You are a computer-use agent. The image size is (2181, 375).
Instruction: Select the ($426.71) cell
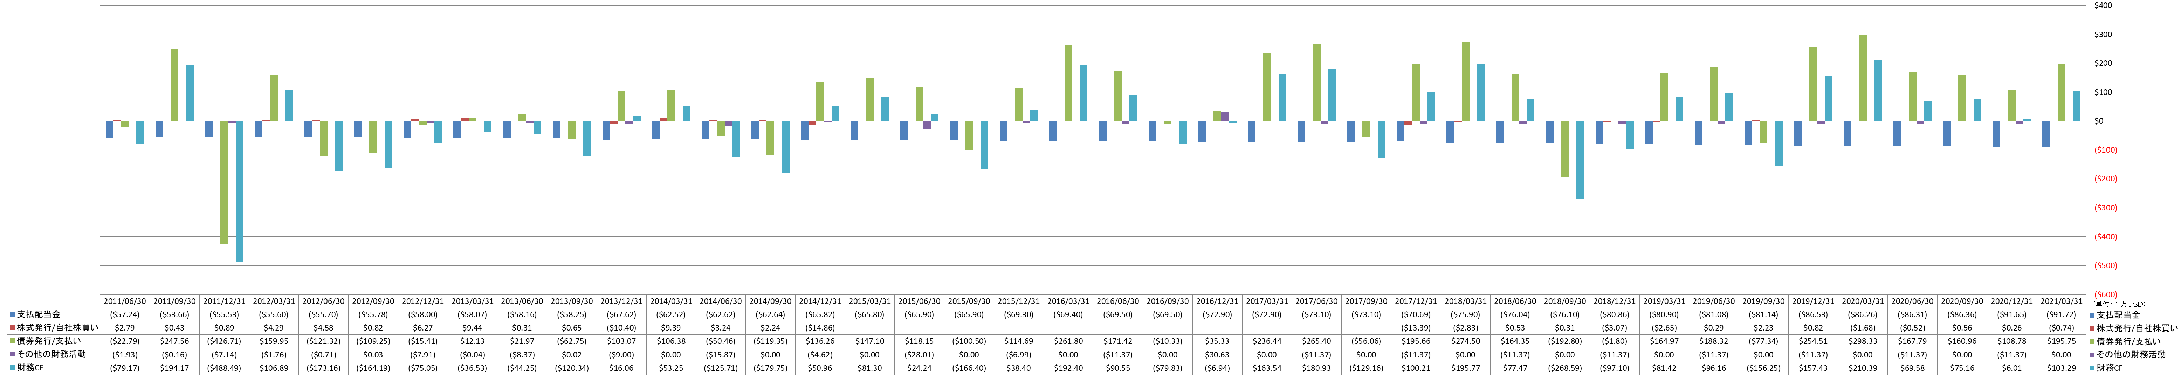click(x=224, y=341)
